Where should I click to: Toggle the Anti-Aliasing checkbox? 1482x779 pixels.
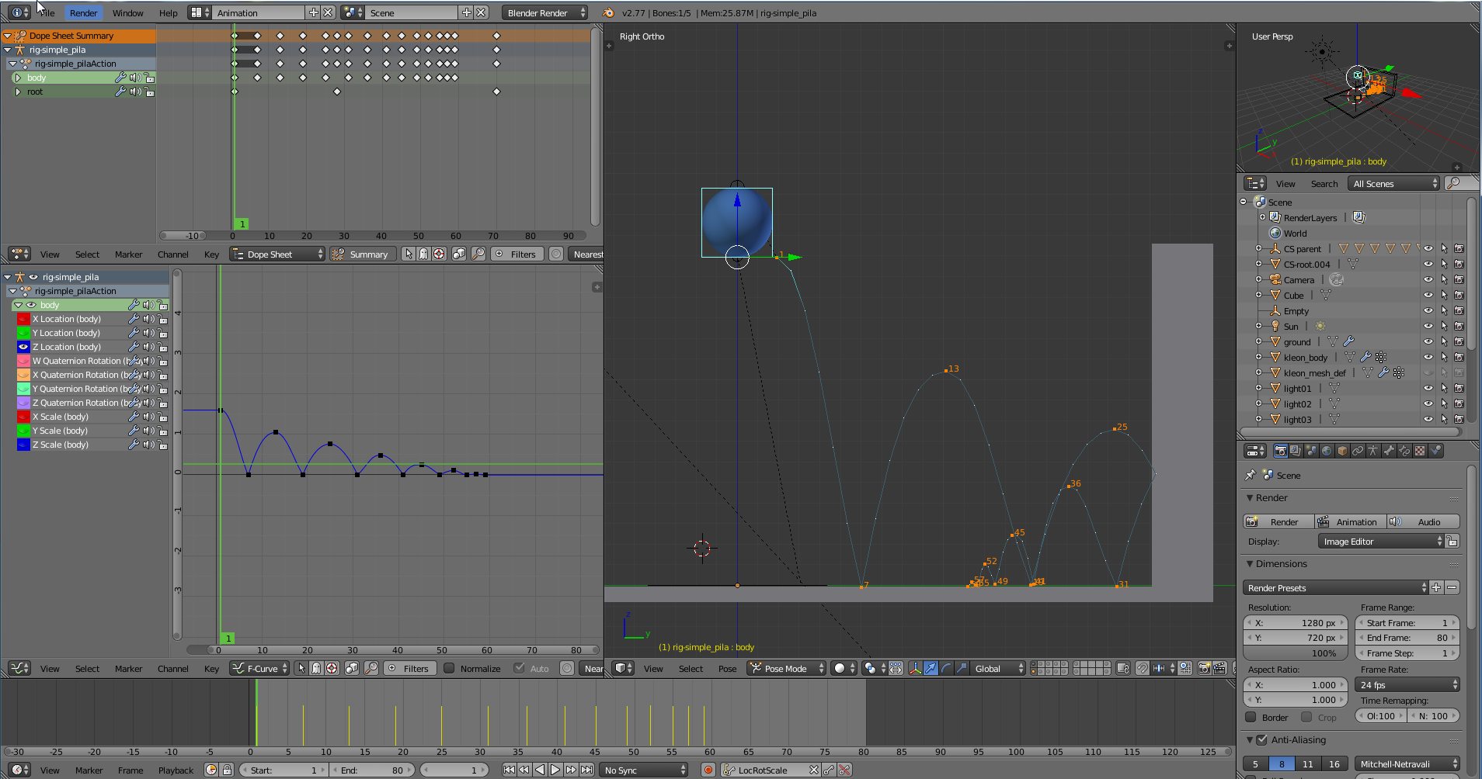point(1261,739)
